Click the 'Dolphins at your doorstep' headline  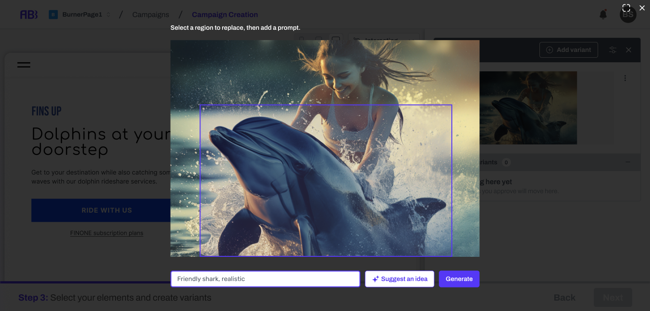pyautogui.click(x=101, y=142)
